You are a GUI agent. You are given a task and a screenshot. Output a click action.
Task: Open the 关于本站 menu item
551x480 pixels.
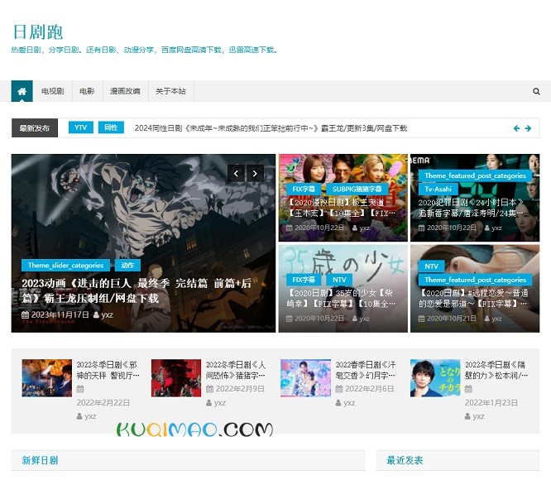170,91
